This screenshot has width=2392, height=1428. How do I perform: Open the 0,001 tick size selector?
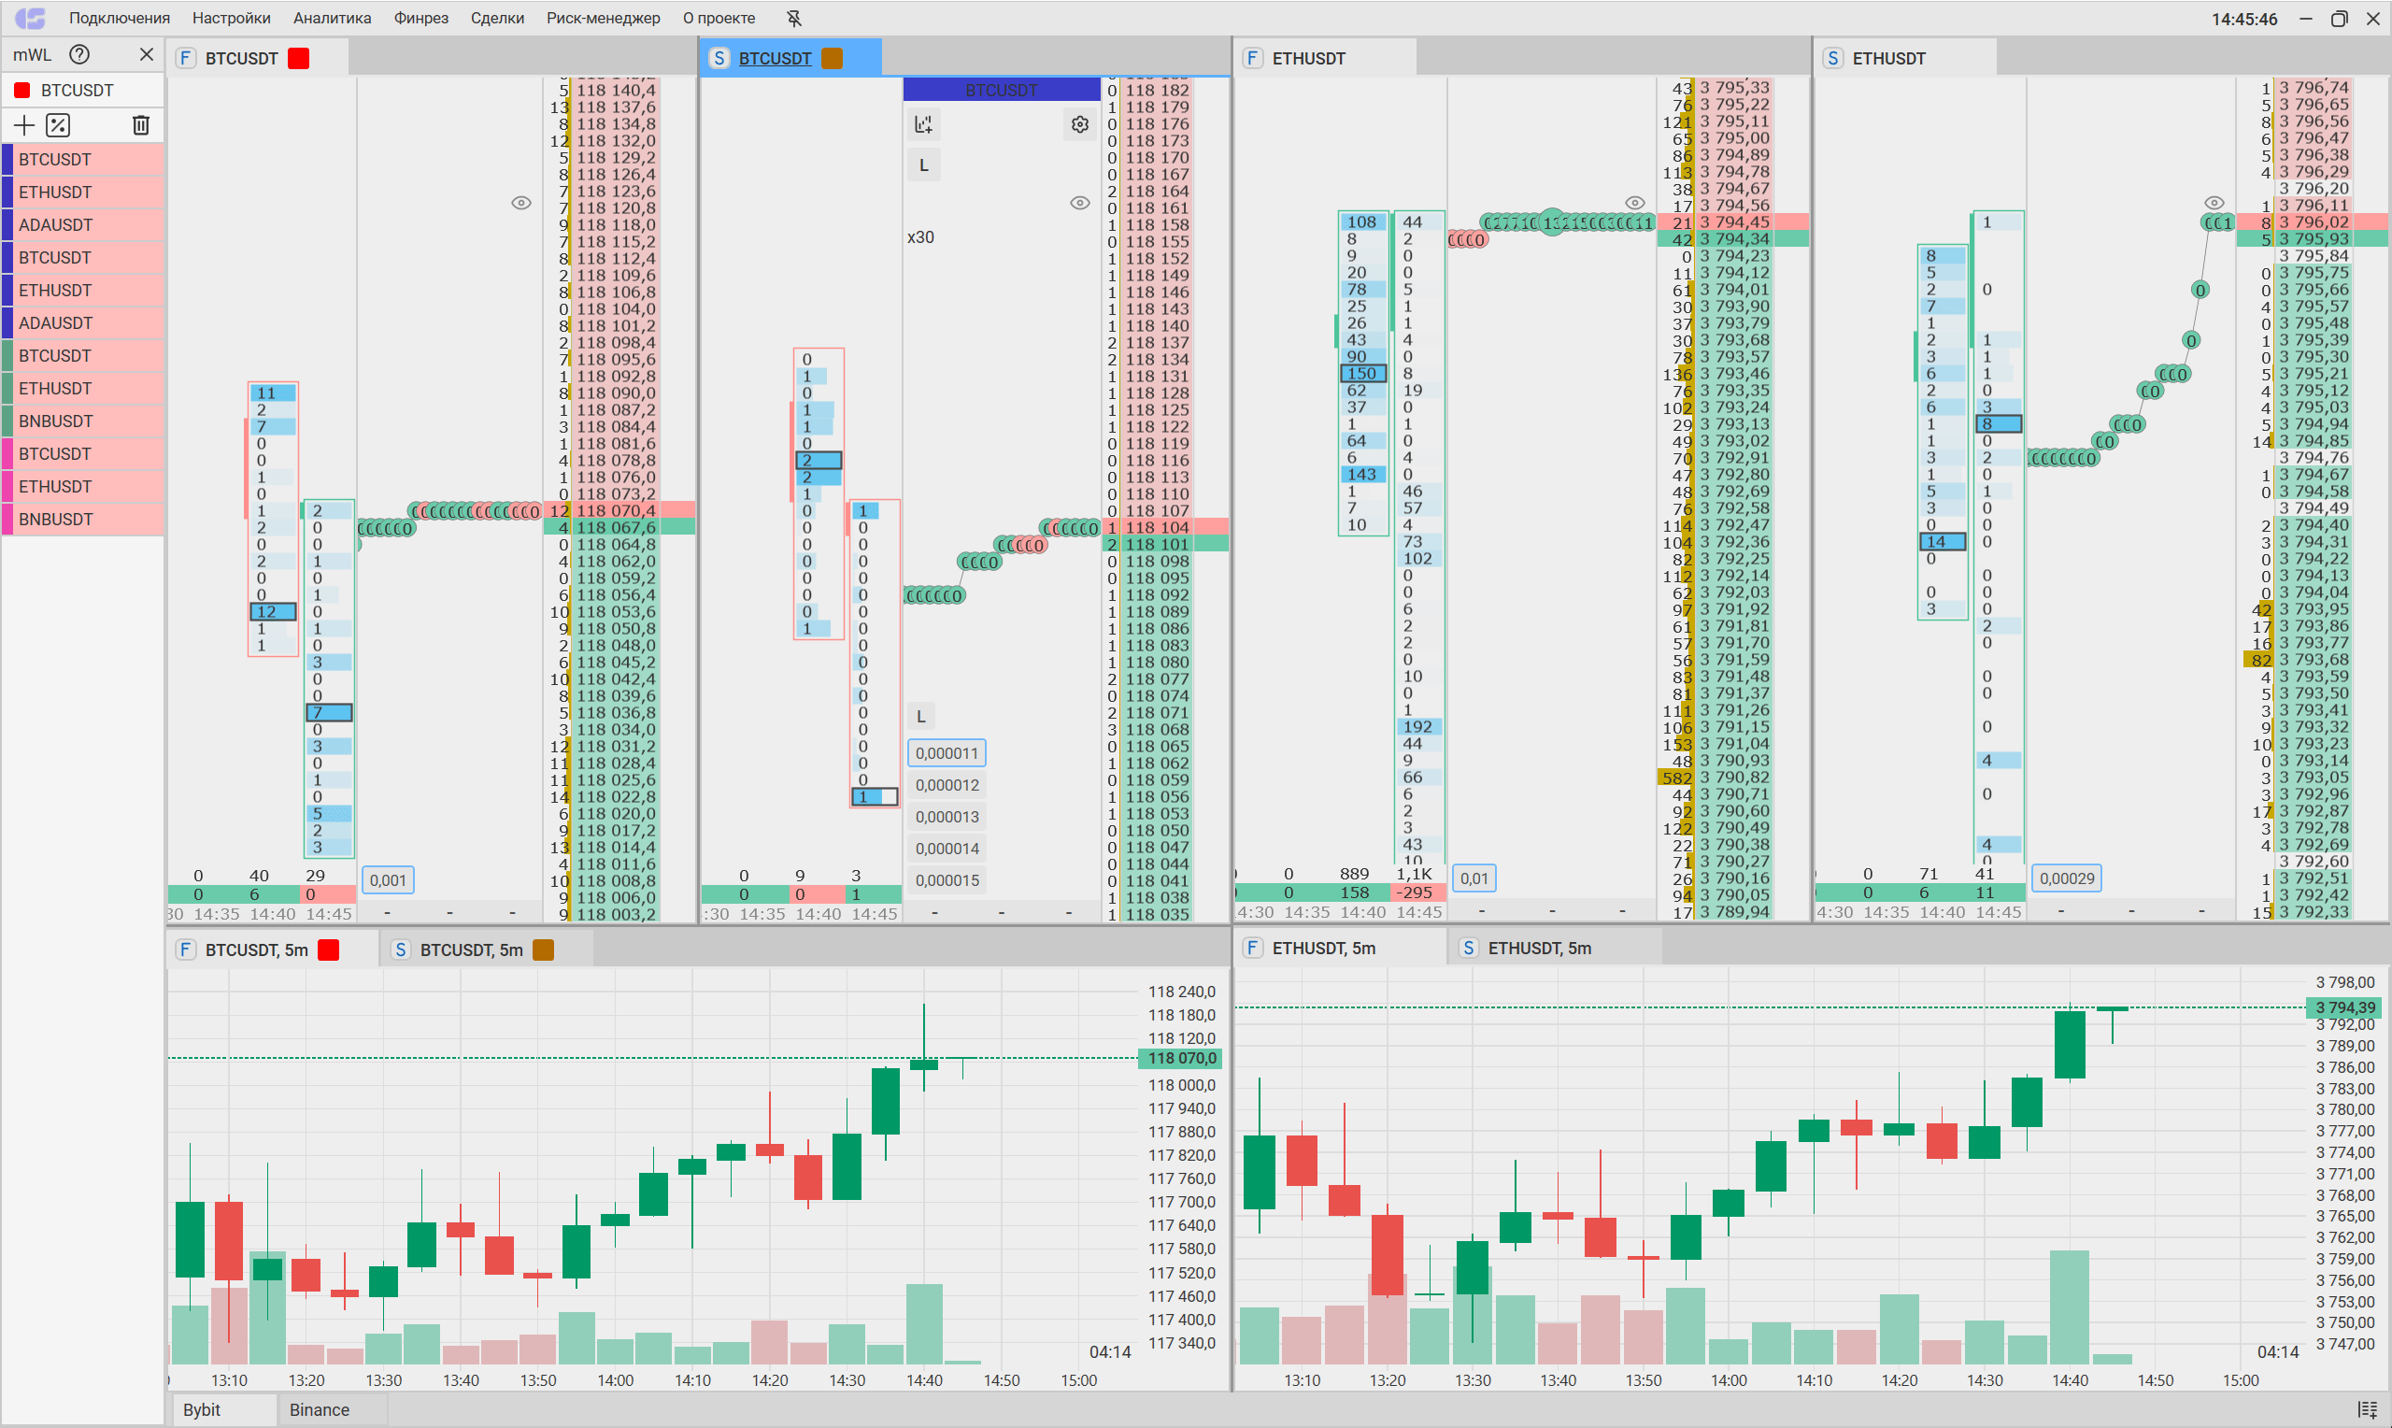coord(388,879)
